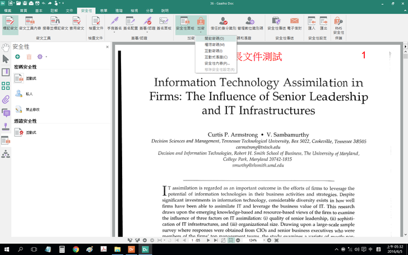Open the 檢查文件 document inspection tool
Screen dimensions: 408x255
[96, 24]
